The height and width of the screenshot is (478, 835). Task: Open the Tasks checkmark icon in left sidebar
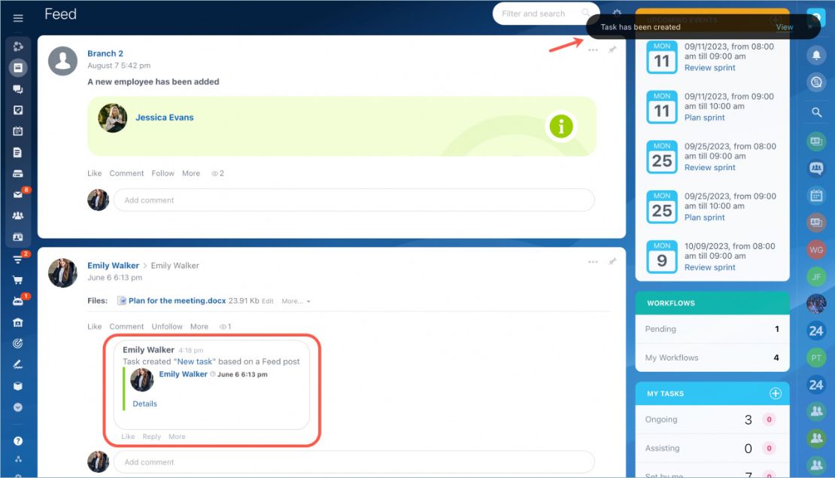17,111
